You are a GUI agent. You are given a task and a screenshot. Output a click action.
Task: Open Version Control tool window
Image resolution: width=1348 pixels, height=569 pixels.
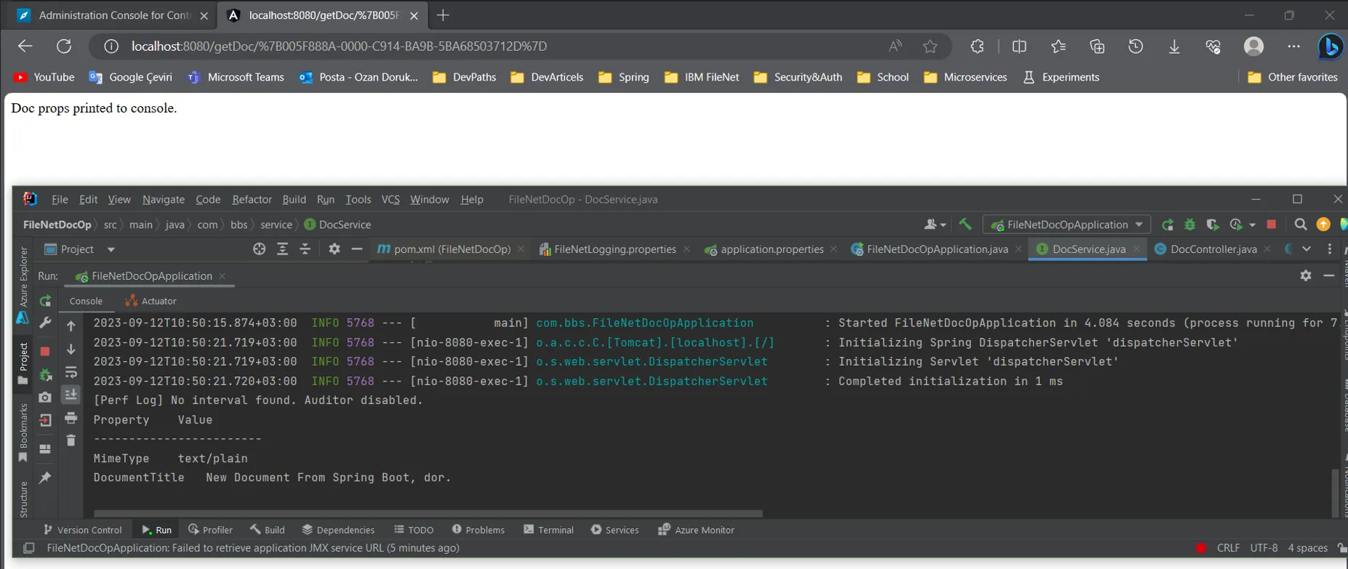click(82, 530)
